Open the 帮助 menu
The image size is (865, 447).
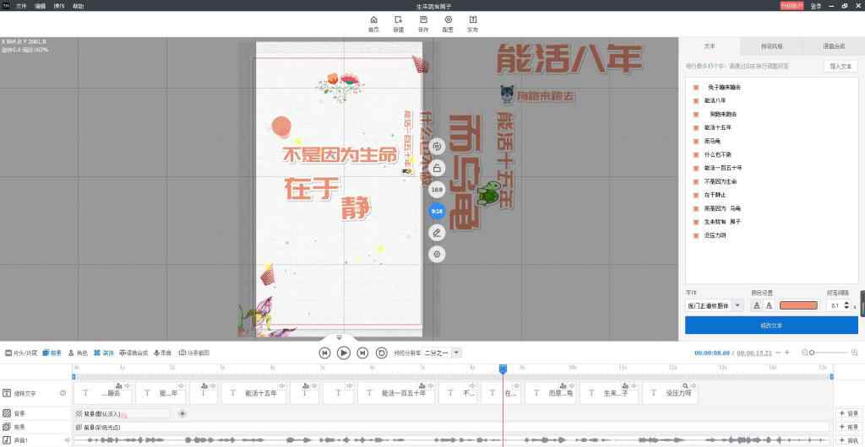pyautogui.click(x=79, y=6)
